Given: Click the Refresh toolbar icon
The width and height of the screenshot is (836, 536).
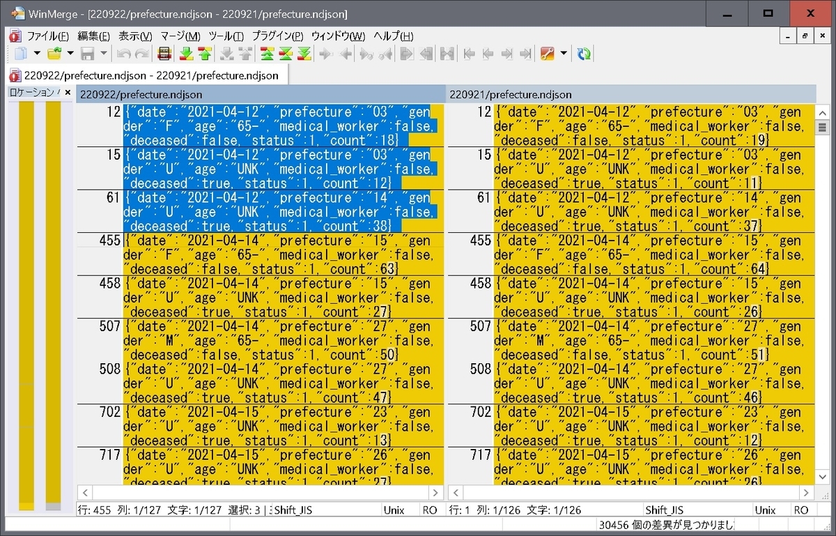Looking at the screenshot, I should tap(584, 54).
